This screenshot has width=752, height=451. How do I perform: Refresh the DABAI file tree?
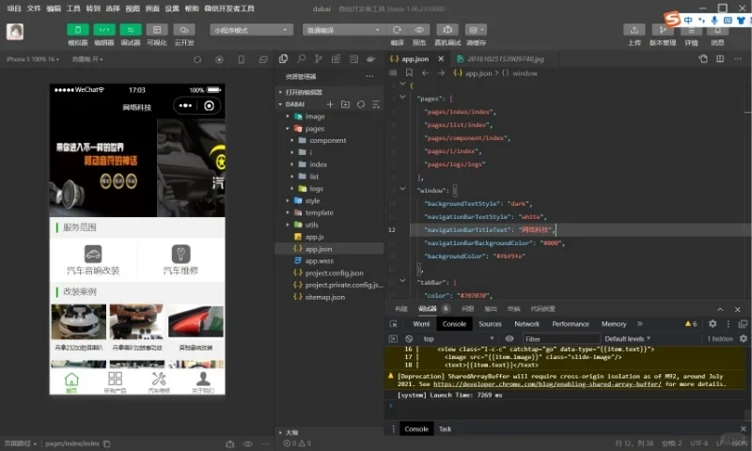(361, 104)
